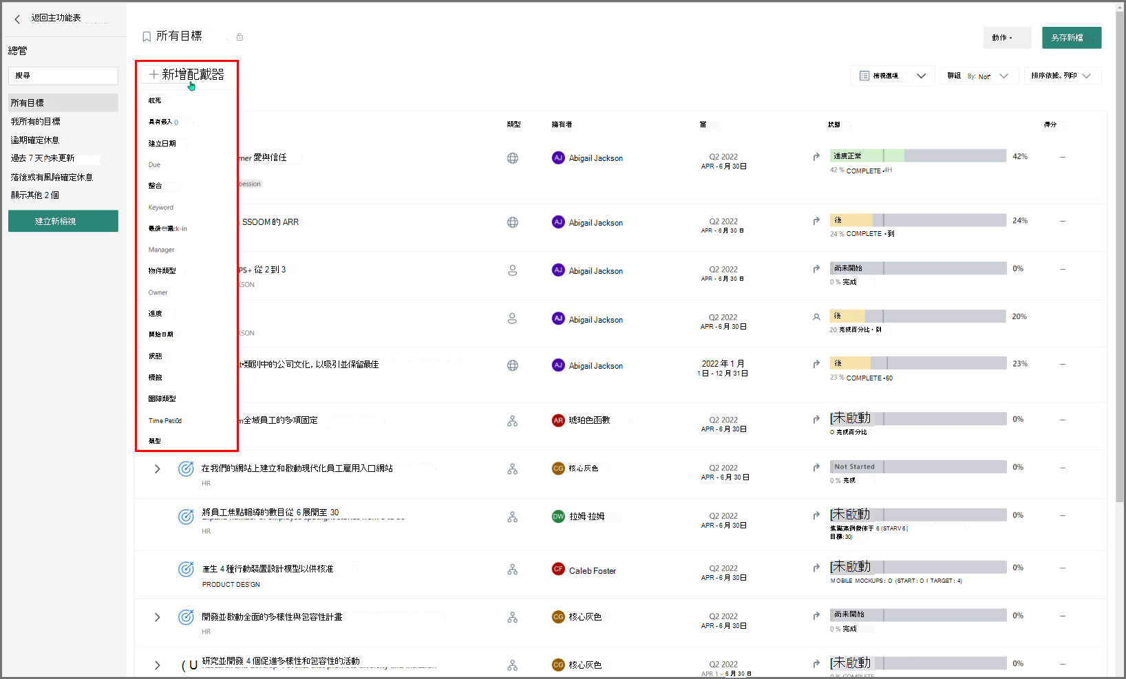Click the plus icon in 新增配戴器
Viewport: 1126px width, 679px height.
click(153, 74)
